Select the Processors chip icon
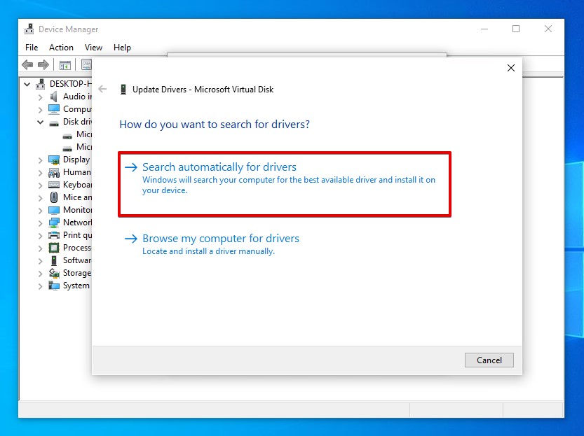The image size is (584, 436). 54,248
